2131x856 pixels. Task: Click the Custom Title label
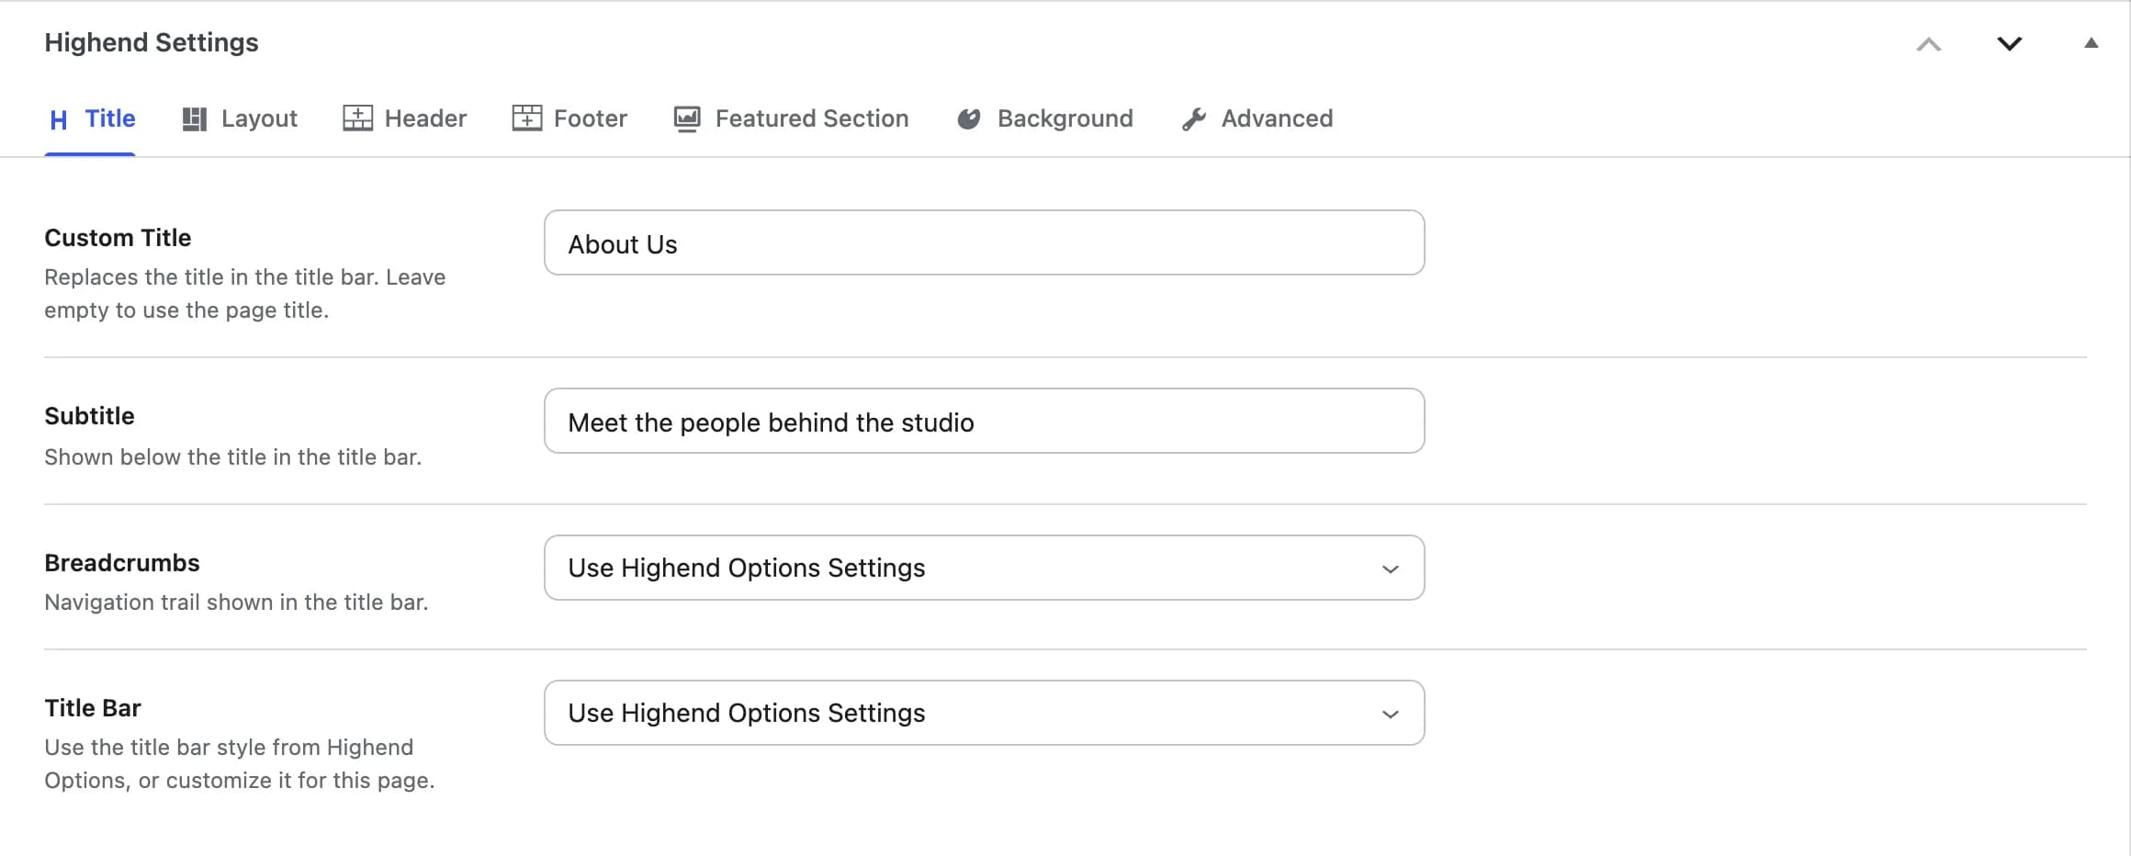coord(118,238)
